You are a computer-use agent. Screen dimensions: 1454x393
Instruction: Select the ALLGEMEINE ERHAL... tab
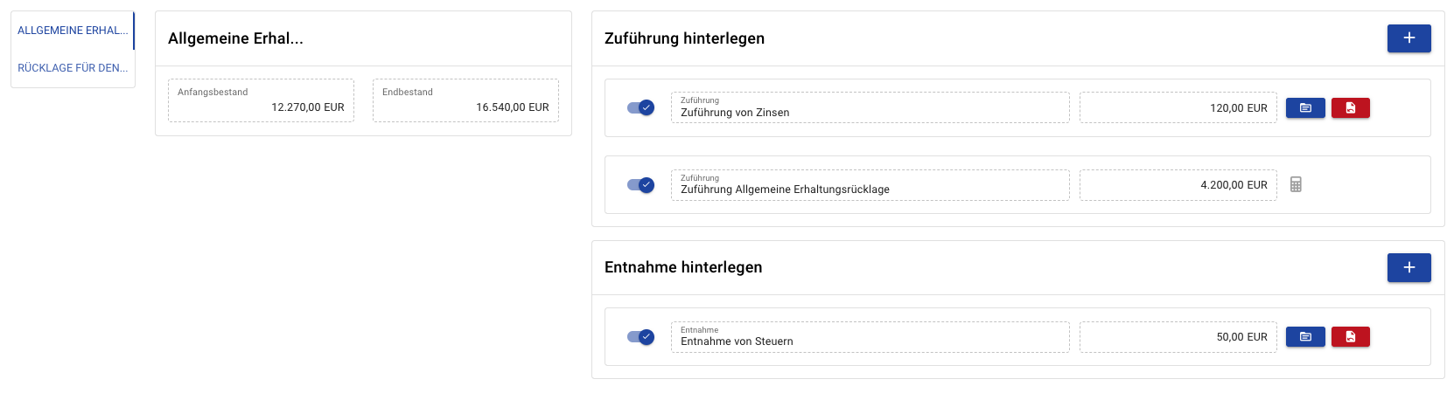73,31
